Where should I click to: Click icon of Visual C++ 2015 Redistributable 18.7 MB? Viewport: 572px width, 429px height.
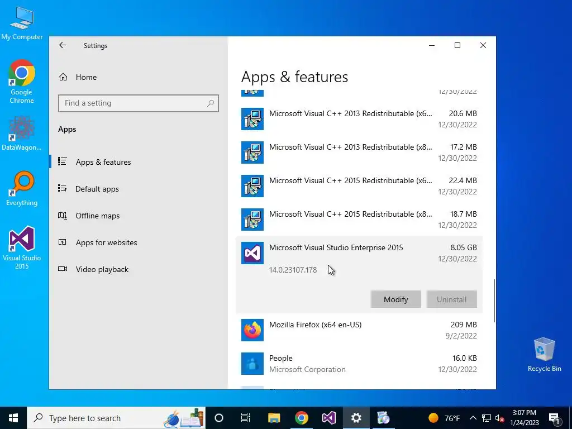pos(252,220)
